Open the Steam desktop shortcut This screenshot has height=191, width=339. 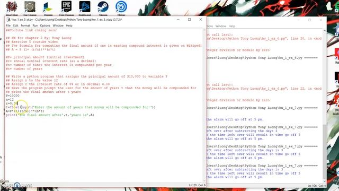(x=103, y=7)
